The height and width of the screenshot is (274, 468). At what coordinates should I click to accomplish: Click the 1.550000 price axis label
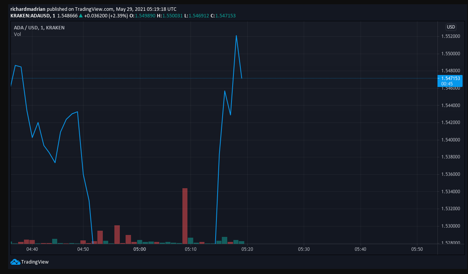click(450, 53)
